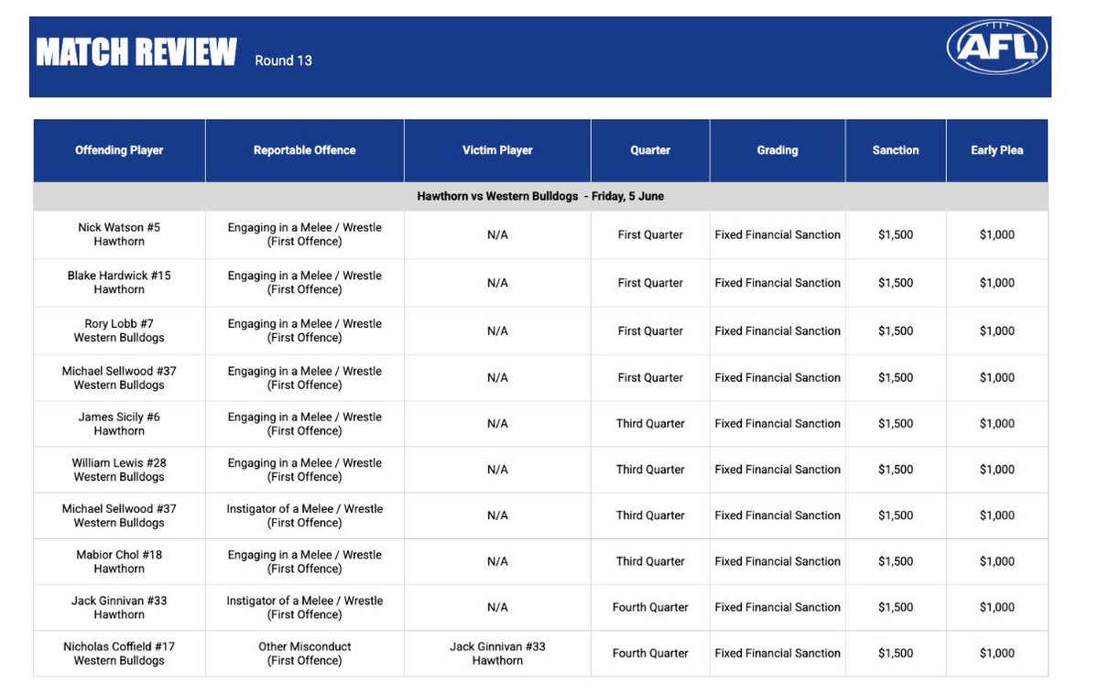Click Third Quarter cell in James Sicily's row

click(x=650, y=424)
